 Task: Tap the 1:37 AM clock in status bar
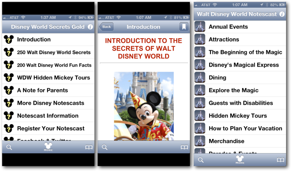coord(48,18)
